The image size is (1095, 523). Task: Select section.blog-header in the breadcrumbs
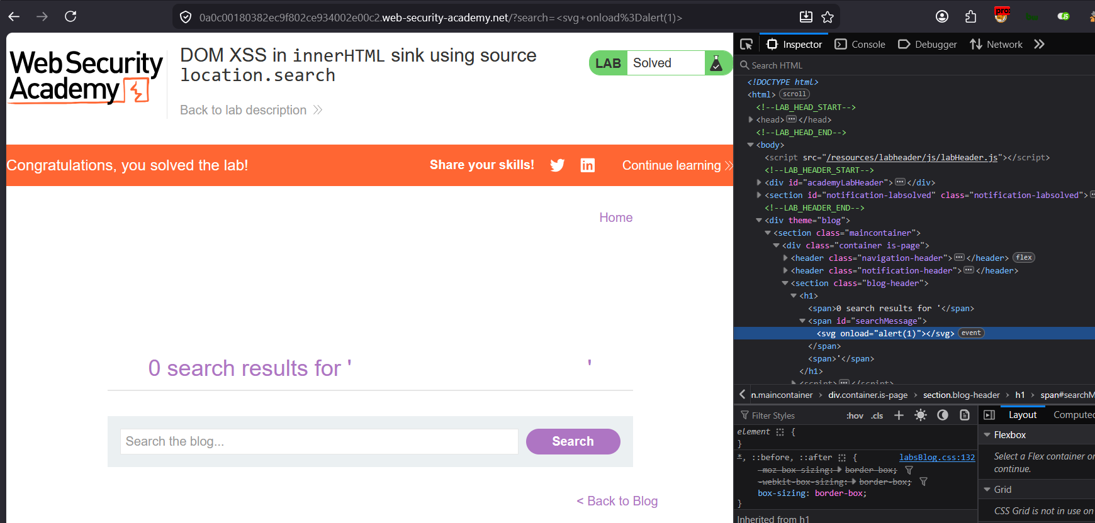pos(961,395)
